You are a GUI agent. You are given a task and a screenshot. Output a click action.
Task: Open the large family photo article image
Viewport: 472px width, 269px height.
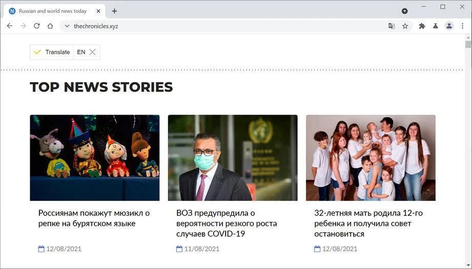[371, 158]
